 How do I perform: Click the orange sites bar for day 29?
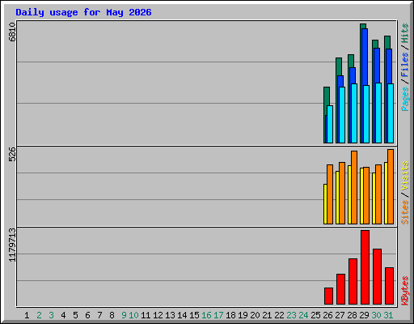click(366, 195)
